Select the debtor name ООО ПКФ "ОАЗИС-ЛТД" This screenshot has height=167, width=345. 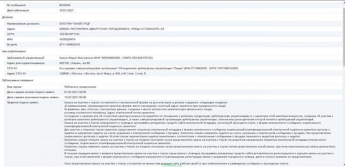[x=75, y=24]
